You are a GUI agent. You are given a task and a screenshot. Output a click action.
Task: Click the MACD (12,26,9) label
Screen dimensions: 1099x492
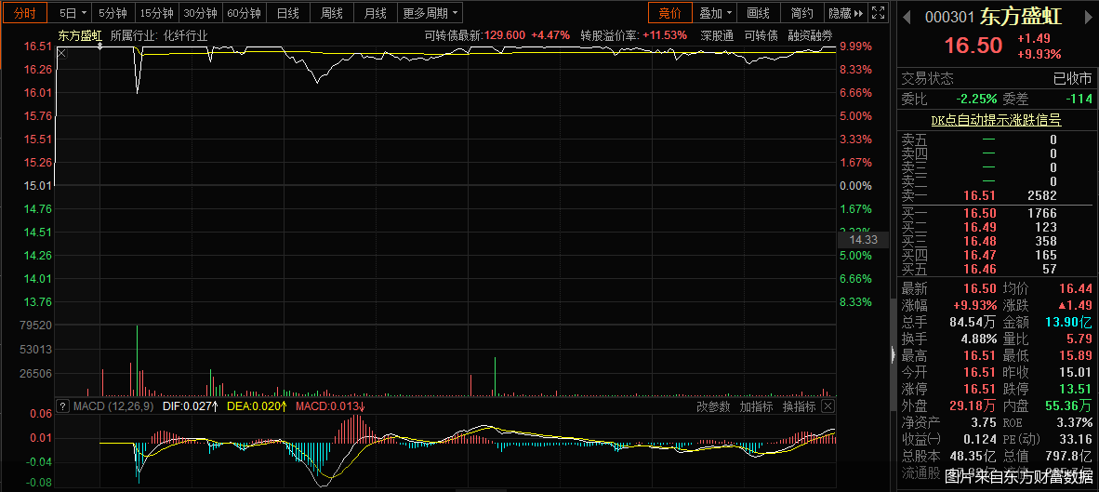(114, 406)
